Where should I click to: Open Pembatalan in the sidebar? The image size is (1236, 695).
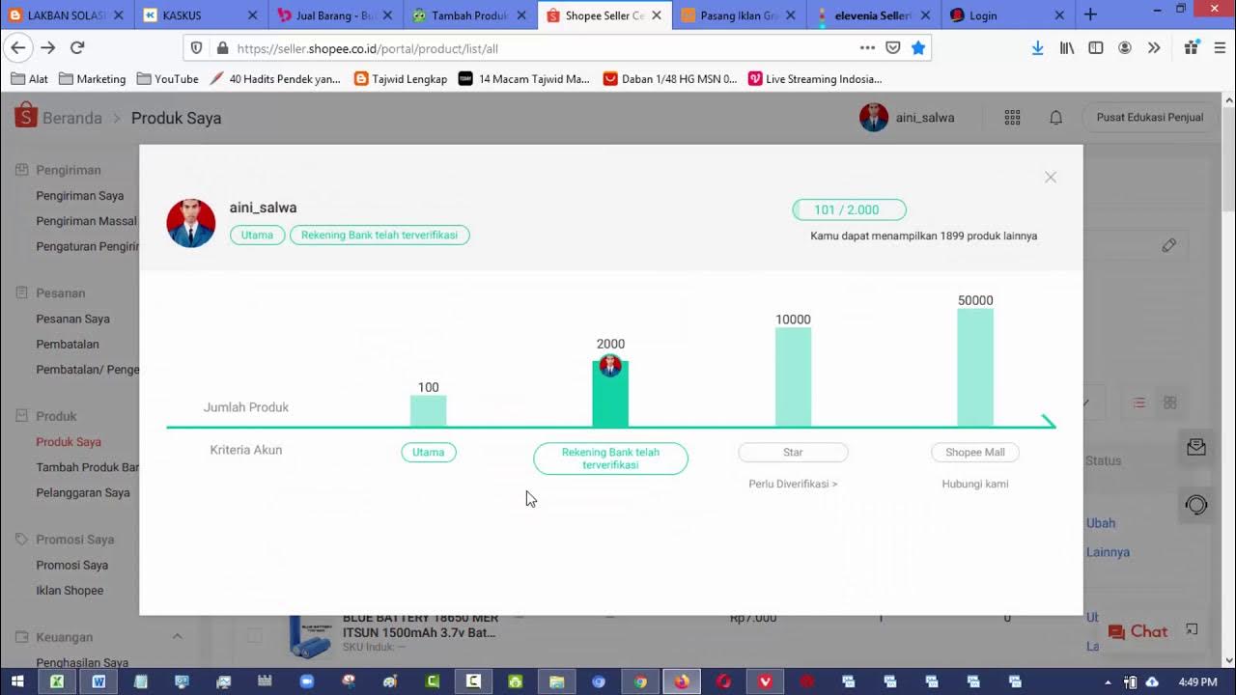tap(68, 344)
